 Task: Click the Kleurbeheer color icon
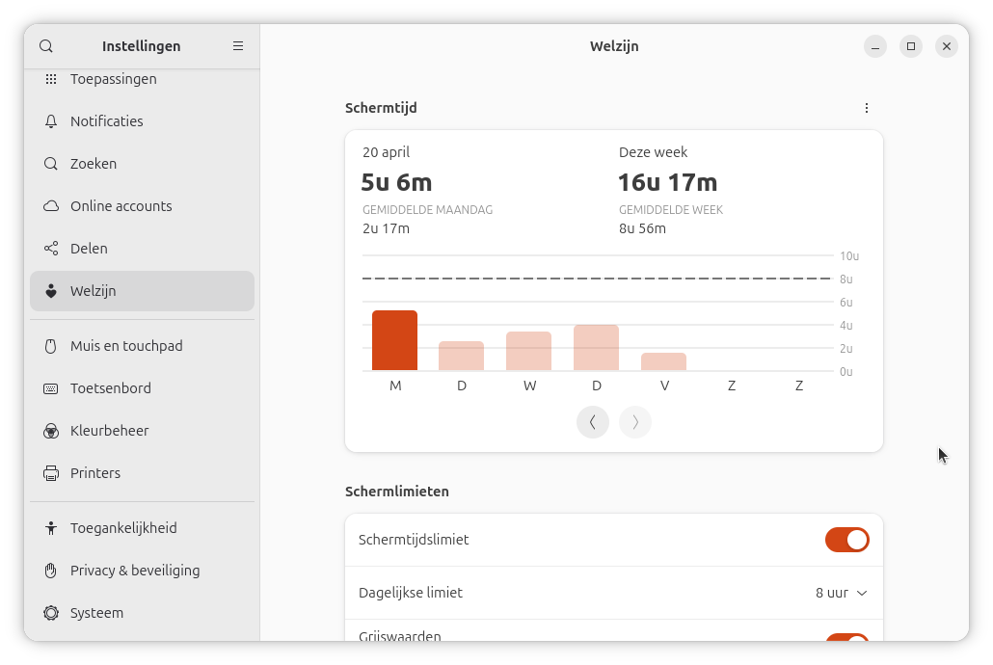tap(51, 431)
